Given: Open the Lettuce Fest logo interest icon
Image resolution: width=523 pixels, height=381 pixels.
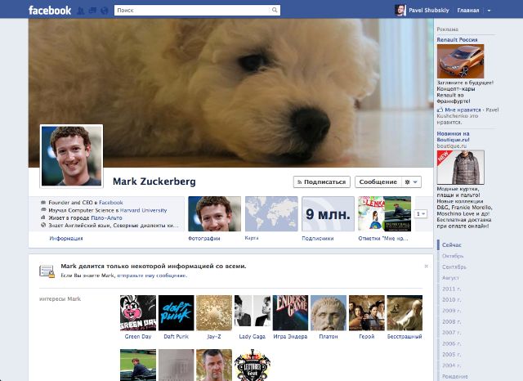Looking at the screenshot, I should (253, 365).
